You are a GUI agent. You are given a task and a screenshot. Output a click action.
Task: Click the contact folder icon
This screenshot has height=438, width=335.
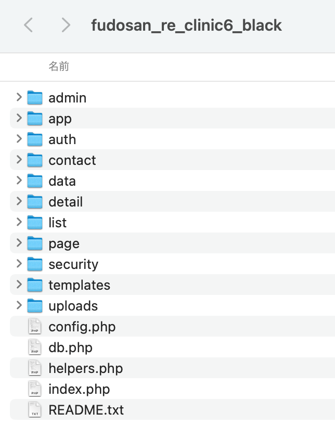point(35,160)
